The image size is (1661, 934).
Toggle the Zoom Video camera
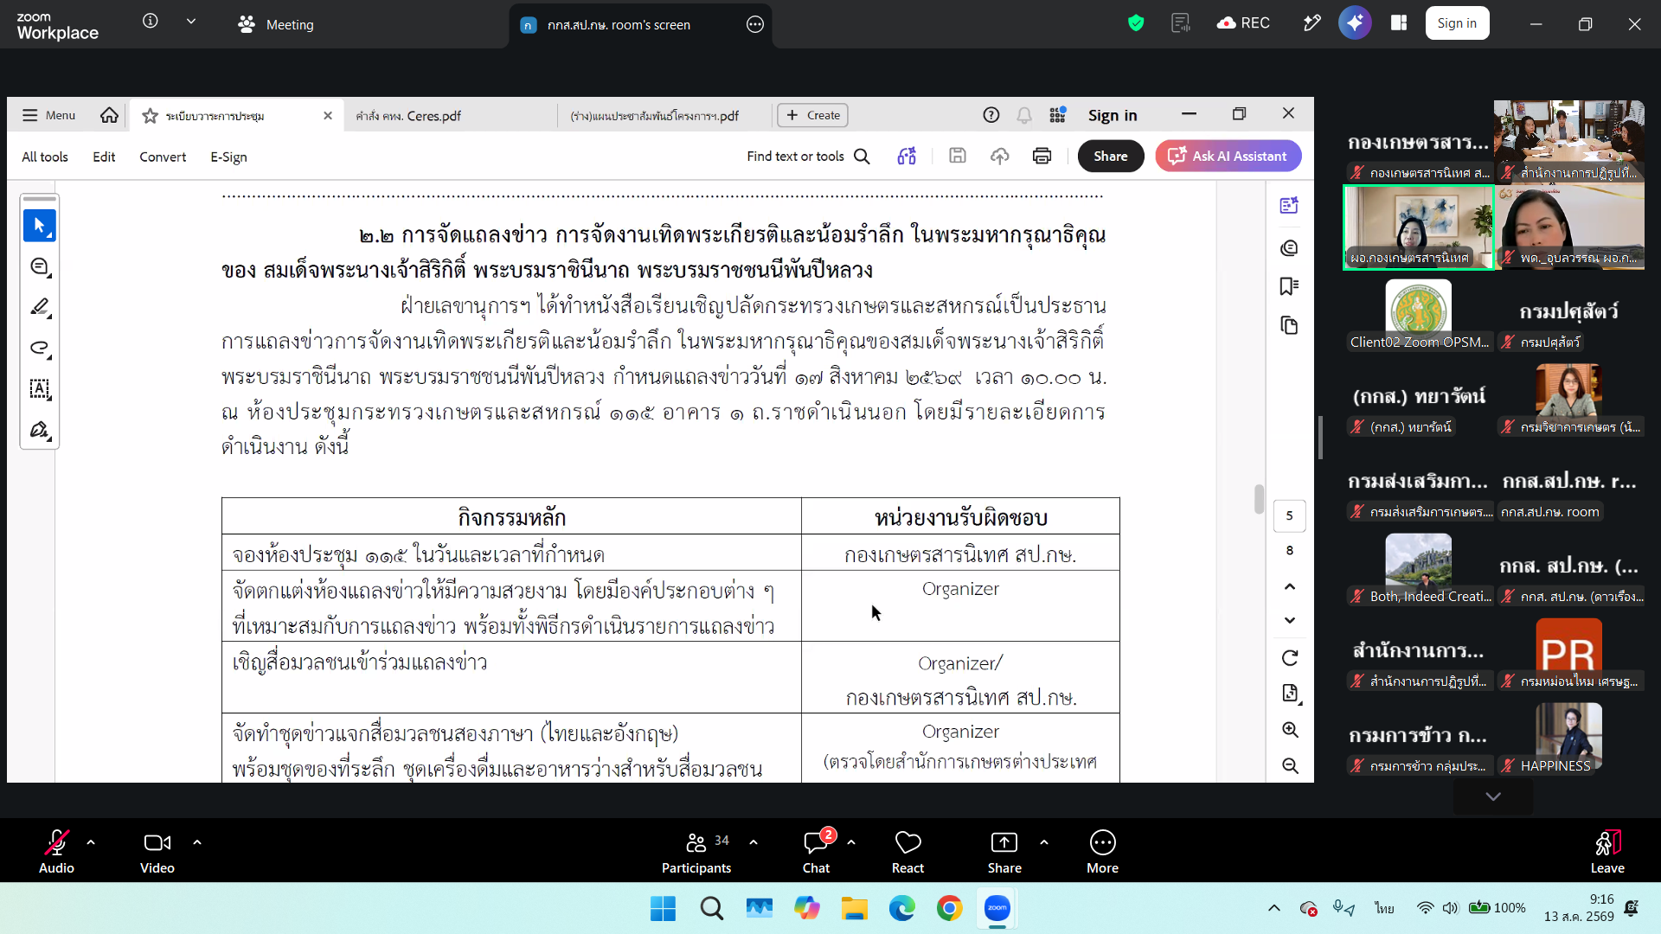(157, 852)
